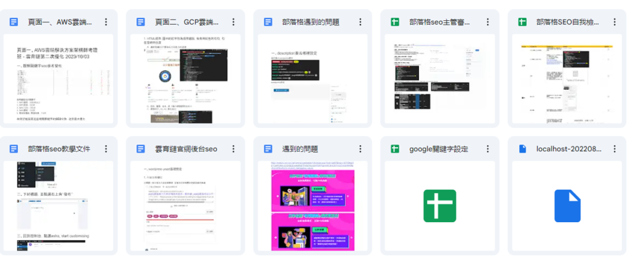
Task: Click the 雲育鏈官網後台seo file title
Action: pos(183,149)
